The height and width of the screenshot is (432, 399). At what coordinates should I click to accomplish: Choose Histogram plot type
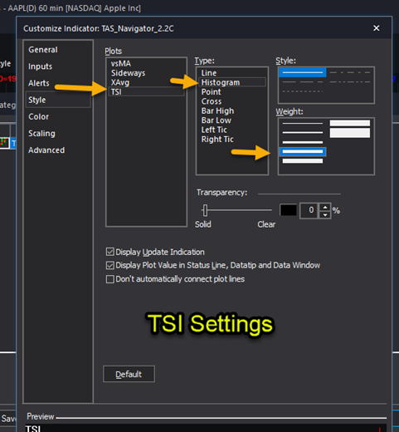pos(221,82)
